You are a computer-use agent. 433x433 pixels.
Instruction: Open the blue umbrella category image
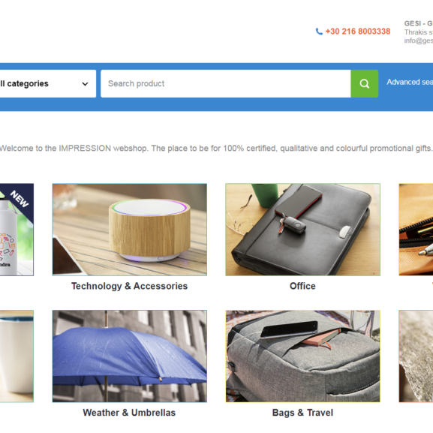[130, 356]
